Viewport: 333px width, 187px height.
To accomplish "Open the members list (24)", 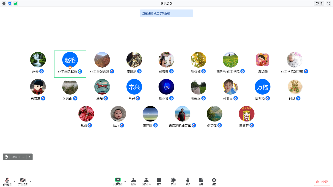I will pos(146,180).
